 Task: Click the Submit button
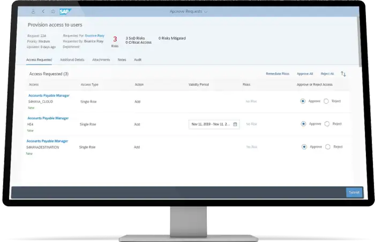click(354, 192)
